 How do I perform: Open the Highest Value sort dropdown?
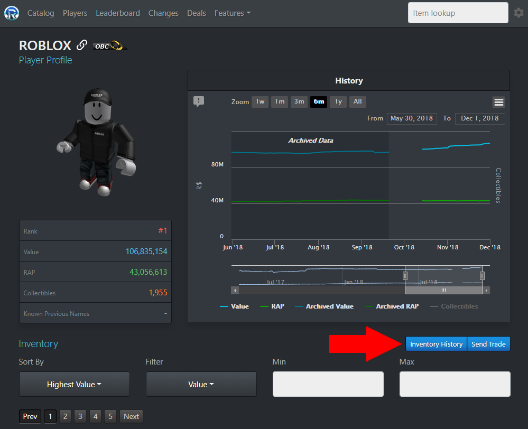[x=75, y=384]
